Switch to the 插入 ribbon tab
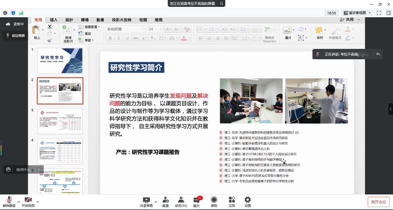The image size is (393, 210). (x=54, y=20)
